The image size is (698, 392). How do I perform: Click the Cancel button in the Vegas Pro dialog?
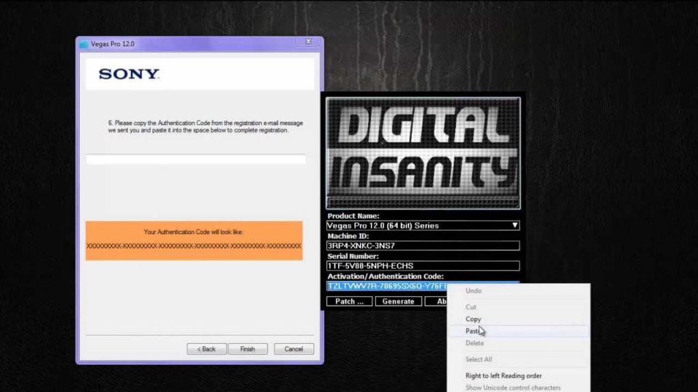point(294,349)
